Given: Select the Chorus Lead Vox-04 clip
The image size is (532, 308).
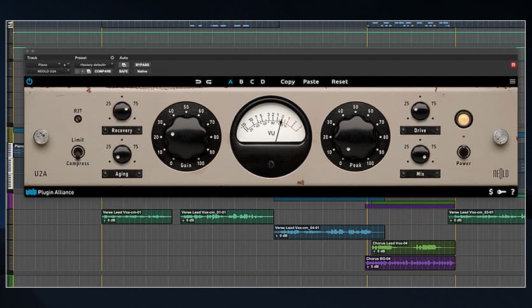Looking at the screenshot, I should pyautogui.click(x=413, y=248).
